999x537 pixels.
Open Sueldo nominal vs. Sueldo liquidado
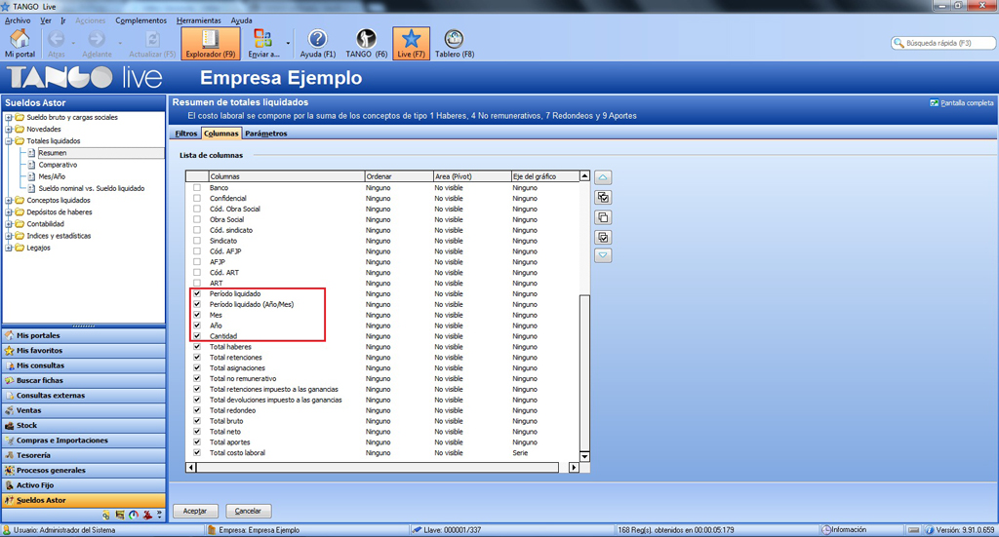tap(91, 188)
